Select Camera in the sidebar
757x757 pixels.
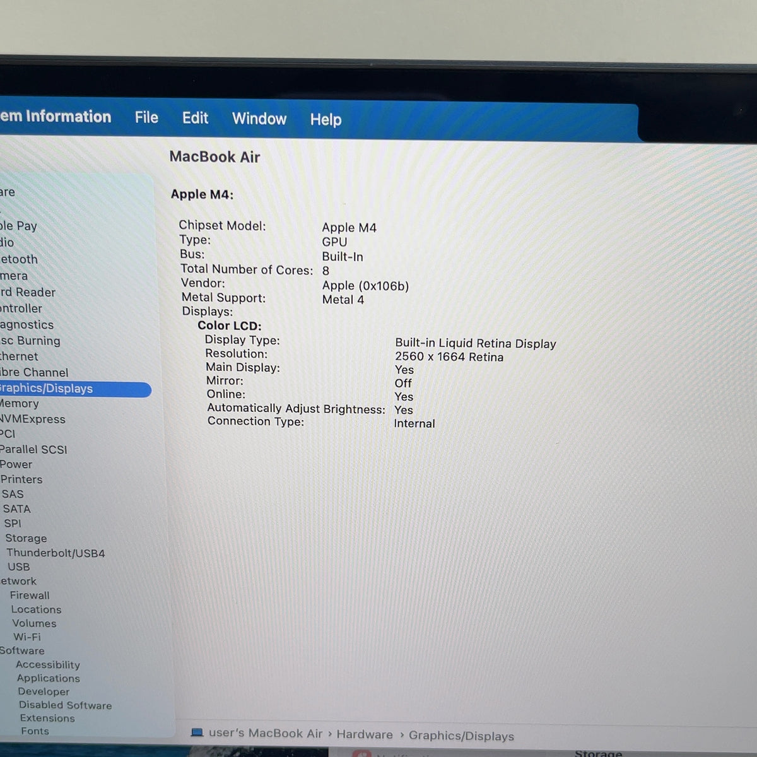14,276
